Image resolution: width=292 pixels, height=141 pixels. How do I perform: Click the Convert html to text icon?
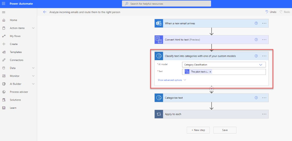pos(159,40)
